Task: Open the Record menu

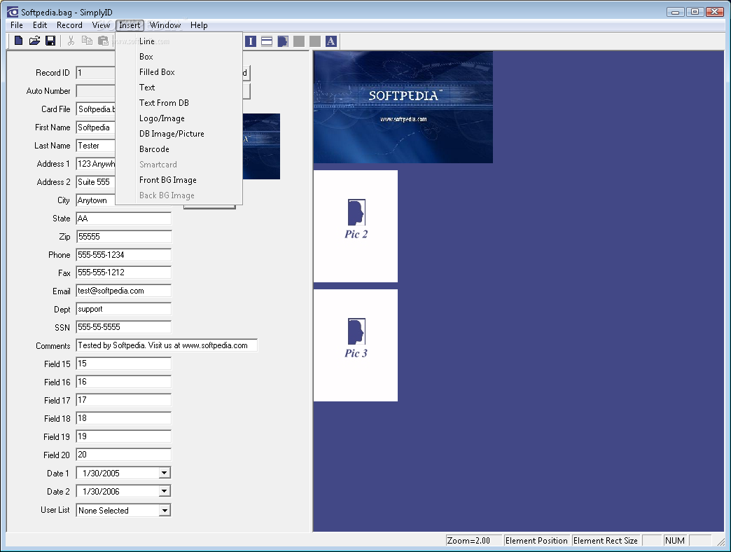Action: pos(69,25)
